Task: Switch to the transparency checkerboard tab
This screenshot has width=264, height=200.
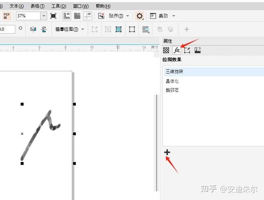Action: pyautogui.click(x=166, y=50)
